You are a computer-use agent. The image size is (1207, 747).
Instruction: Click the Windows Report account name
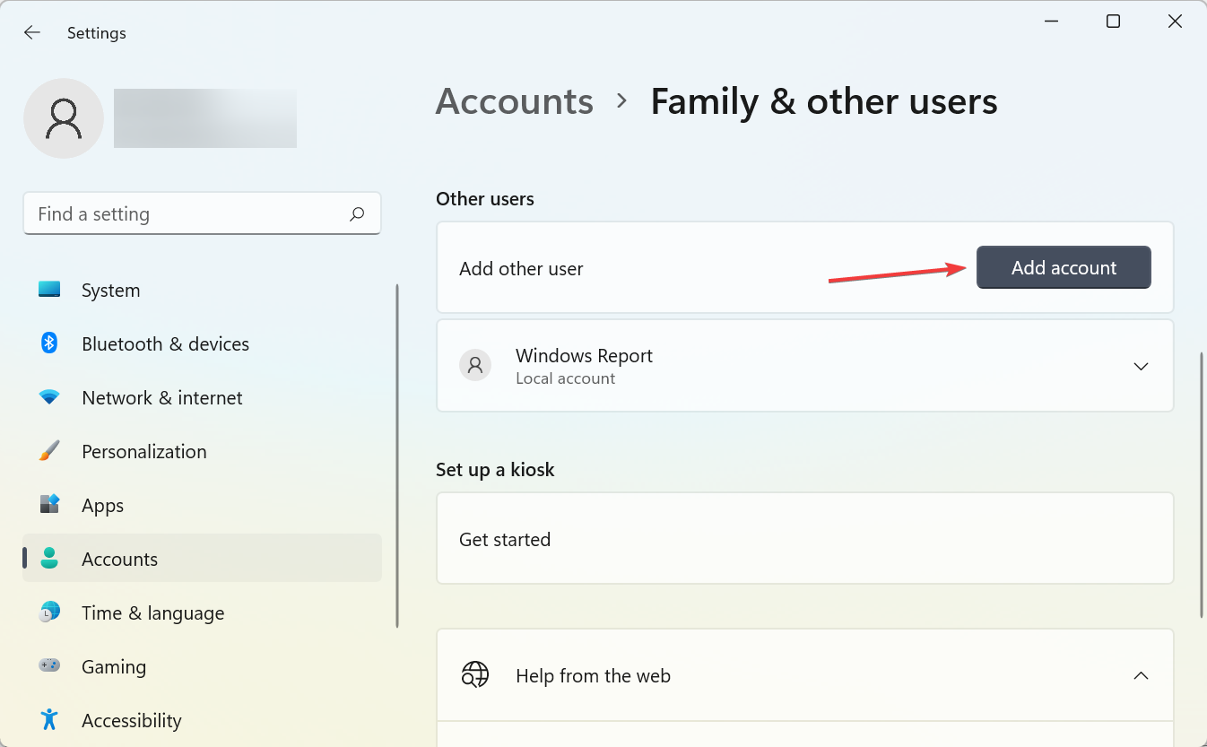[x=584, y=355]
